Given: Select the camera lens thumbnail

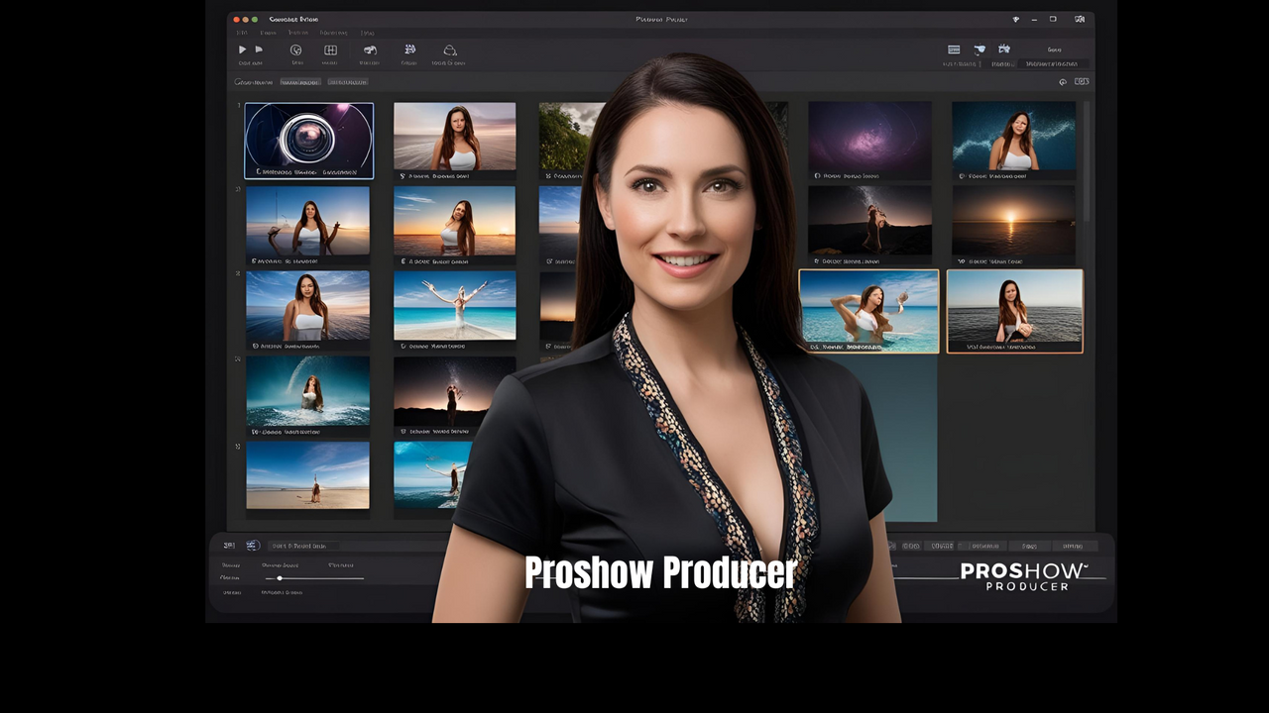Looking at the screenshot, I should point(309,141).
